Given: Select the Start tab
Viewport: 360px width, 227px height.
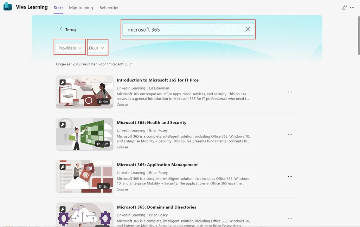Looking at the screenshot, I should pos(58,8).
